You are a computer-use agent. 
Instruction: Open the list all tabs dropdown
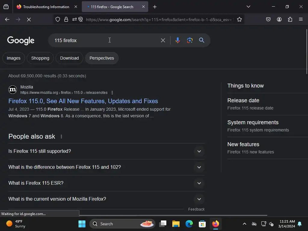tap(248, 7)
